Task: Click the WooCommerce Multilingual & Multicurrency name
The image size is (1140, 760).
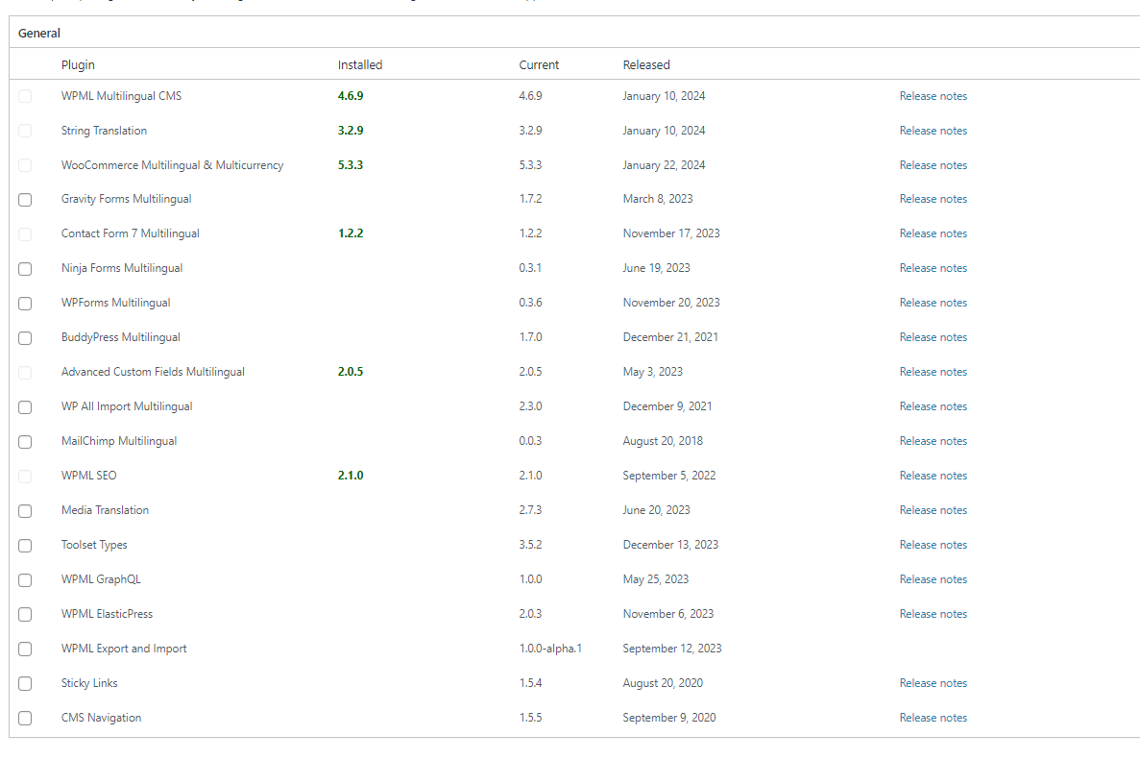Action: pos(172,165)
